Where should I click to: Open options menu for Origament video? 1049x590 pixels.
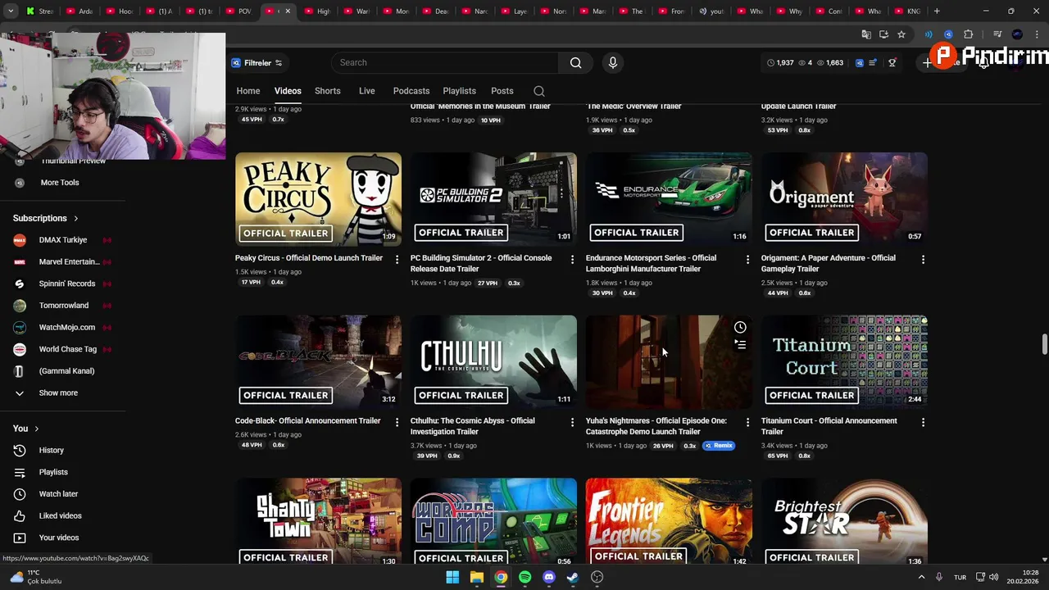click(923, 259)
